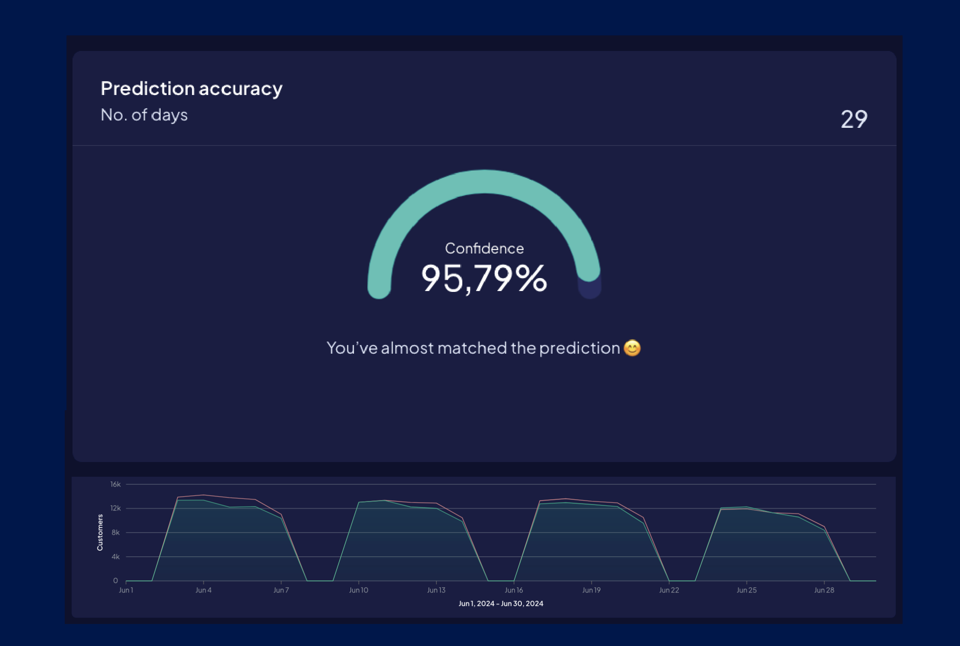Click the smiling face emoji
The height and width of the screenshot is (646, 960).
[x=632, y=348]
